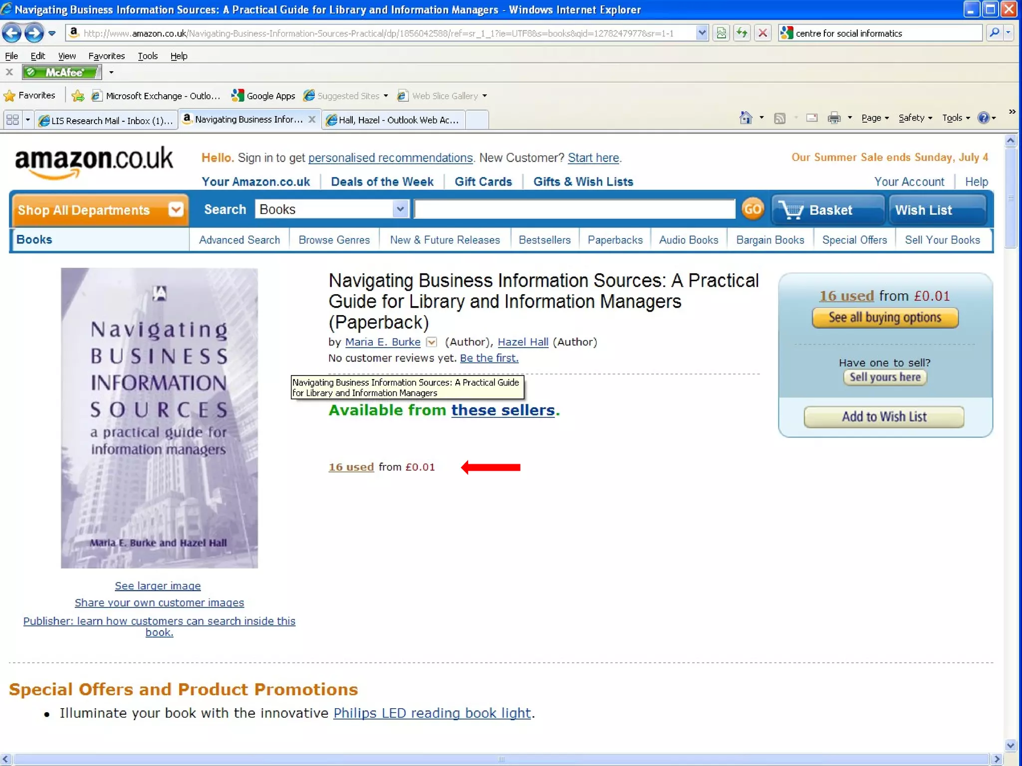Image resolution: width=1022 pixels, height=766 pixels.
Task: Open the IE Help question mark icon
Action: pos(983,118)
